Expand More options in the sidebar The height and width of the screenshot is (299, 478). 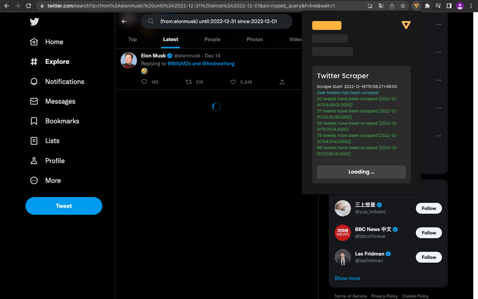pyautogui.click(x=52, y=180)
